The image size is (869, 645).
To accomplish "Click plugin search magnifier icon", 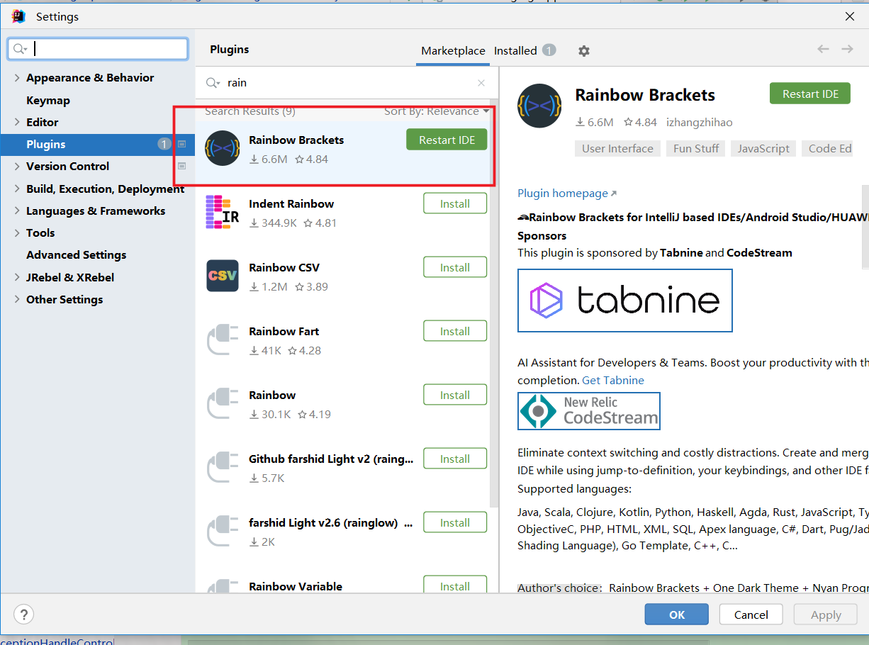I will pos(213,83).
